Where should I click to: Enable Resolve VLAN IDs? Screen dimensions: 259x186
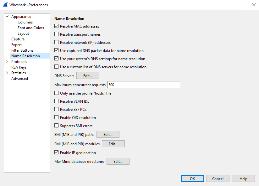click(x=57, y=101)
